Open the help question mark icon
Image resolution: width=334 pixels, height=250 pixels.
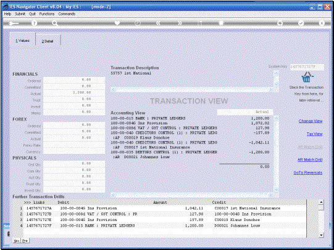(x=34, y=23)
